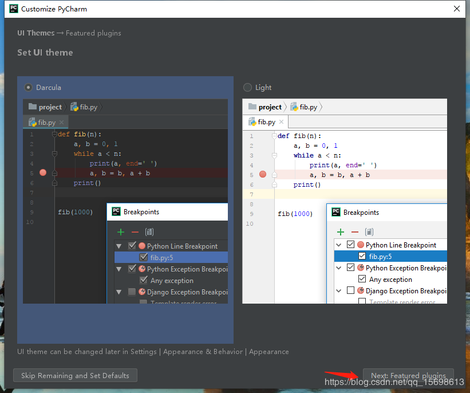Click the Featured plugins breadcrumb step
470x393 pixels.
pyautogui.click(x=93, y=33)
